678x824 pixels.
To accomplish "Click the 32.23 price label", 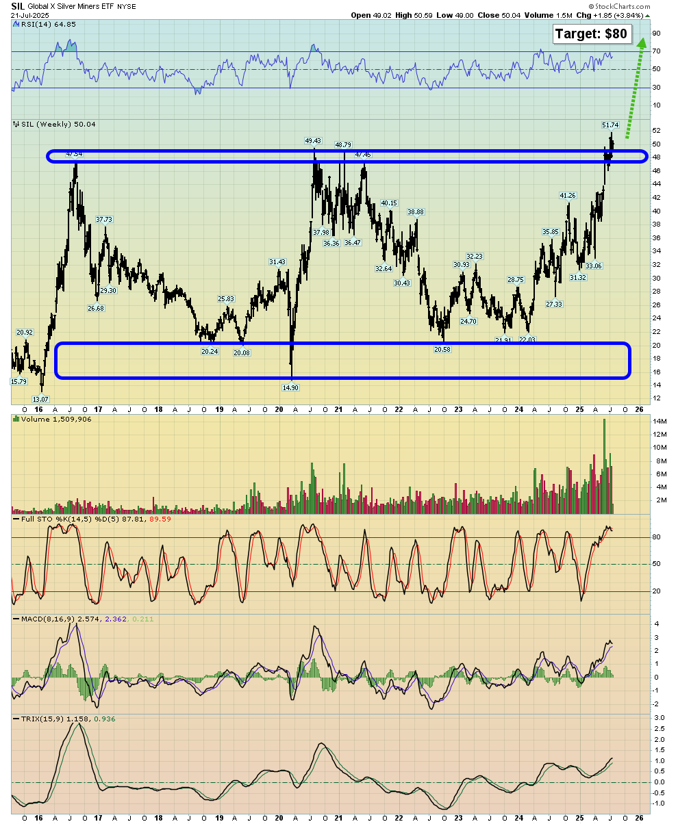I will pos(475,257).
